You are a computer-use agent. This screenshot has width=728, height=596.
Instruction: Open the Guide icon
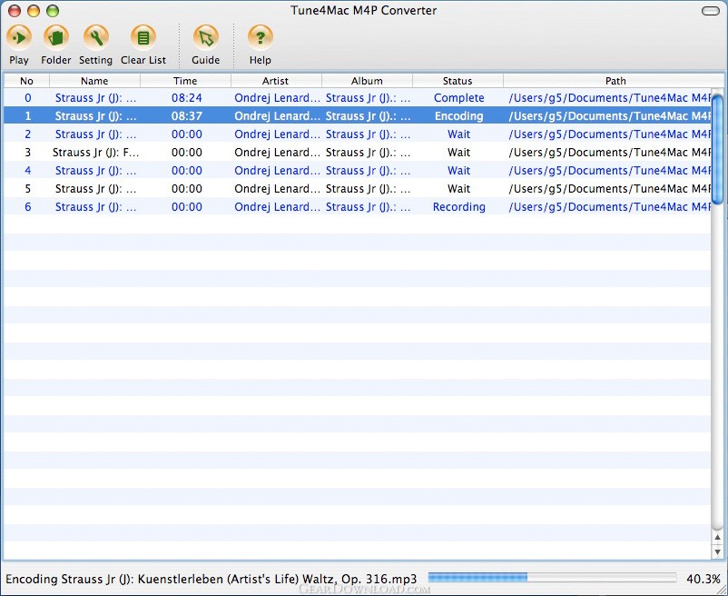click(206, 37)
